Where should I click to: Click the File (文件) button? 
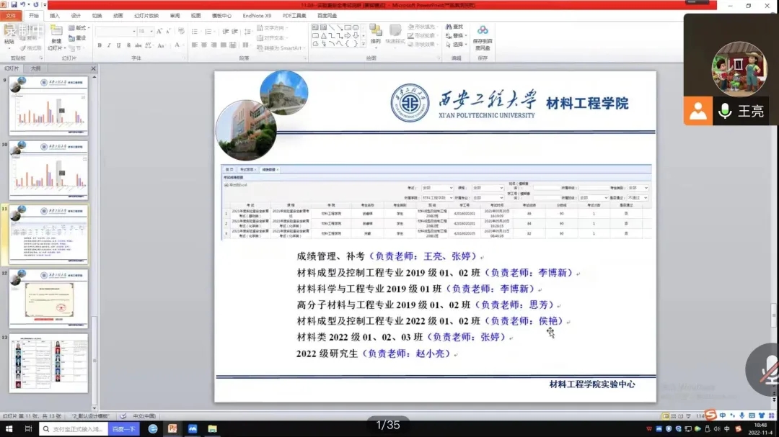[12, 15]
